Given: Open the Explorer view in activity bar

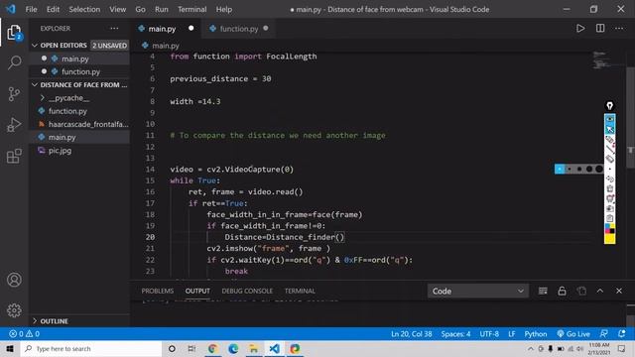Looking at the screenshot, I should (14, 33).
